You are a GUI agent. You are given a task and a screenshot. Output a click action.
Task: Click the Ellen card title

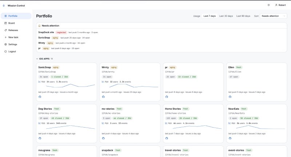tap(231, 67)
